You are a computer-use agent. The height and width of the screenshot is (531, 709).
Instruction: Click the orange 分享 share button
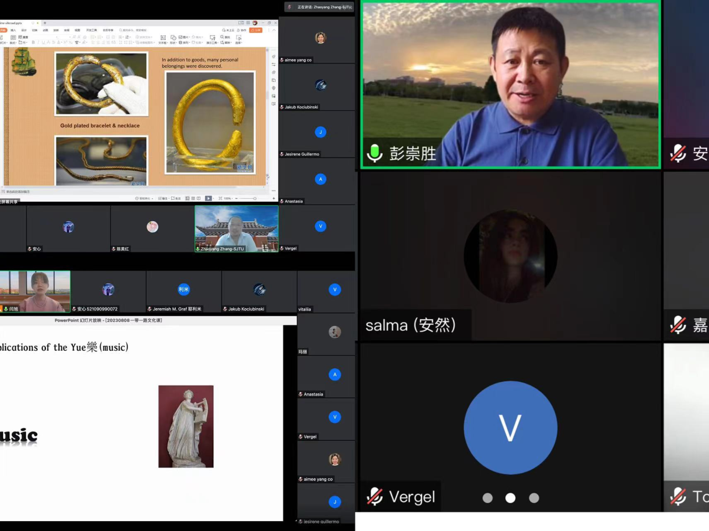click(256, 30)
